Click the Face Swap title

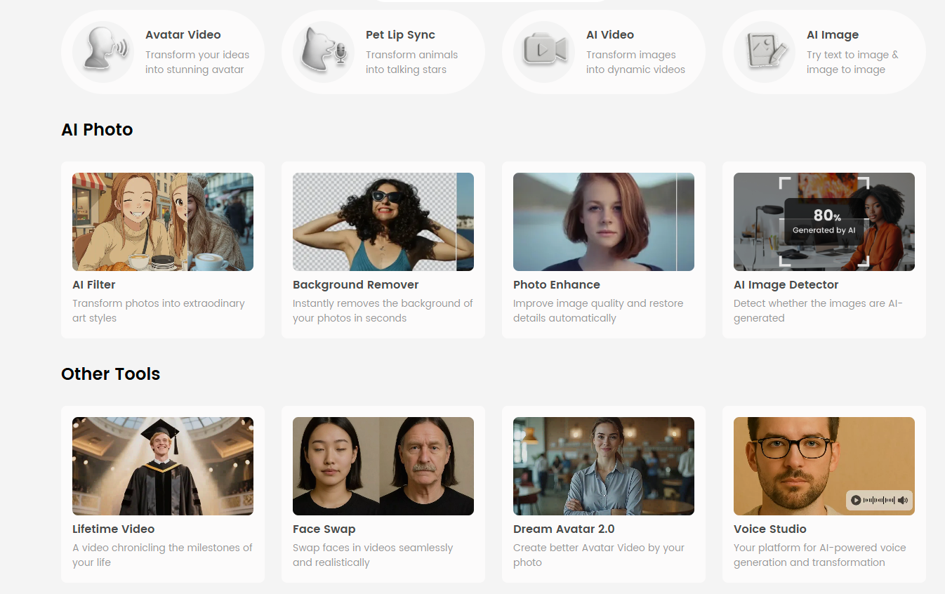[x=324, y=529]
